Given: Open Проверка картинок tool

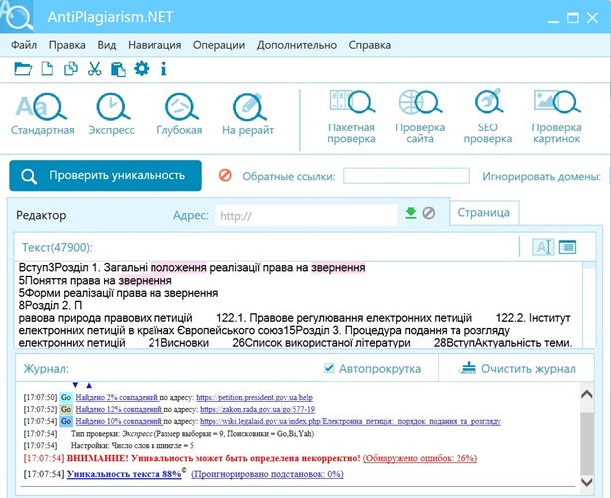Looking at the screenshot, I should click(556, 117).
